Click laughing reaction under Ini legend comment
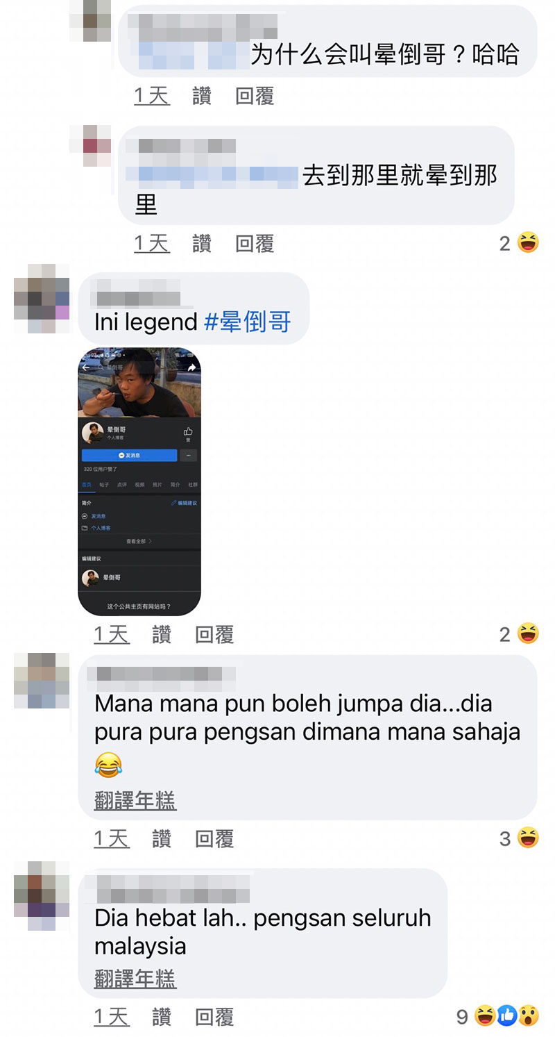The width and height of the screenshot is (555, 1037). (x=528, y=633)
